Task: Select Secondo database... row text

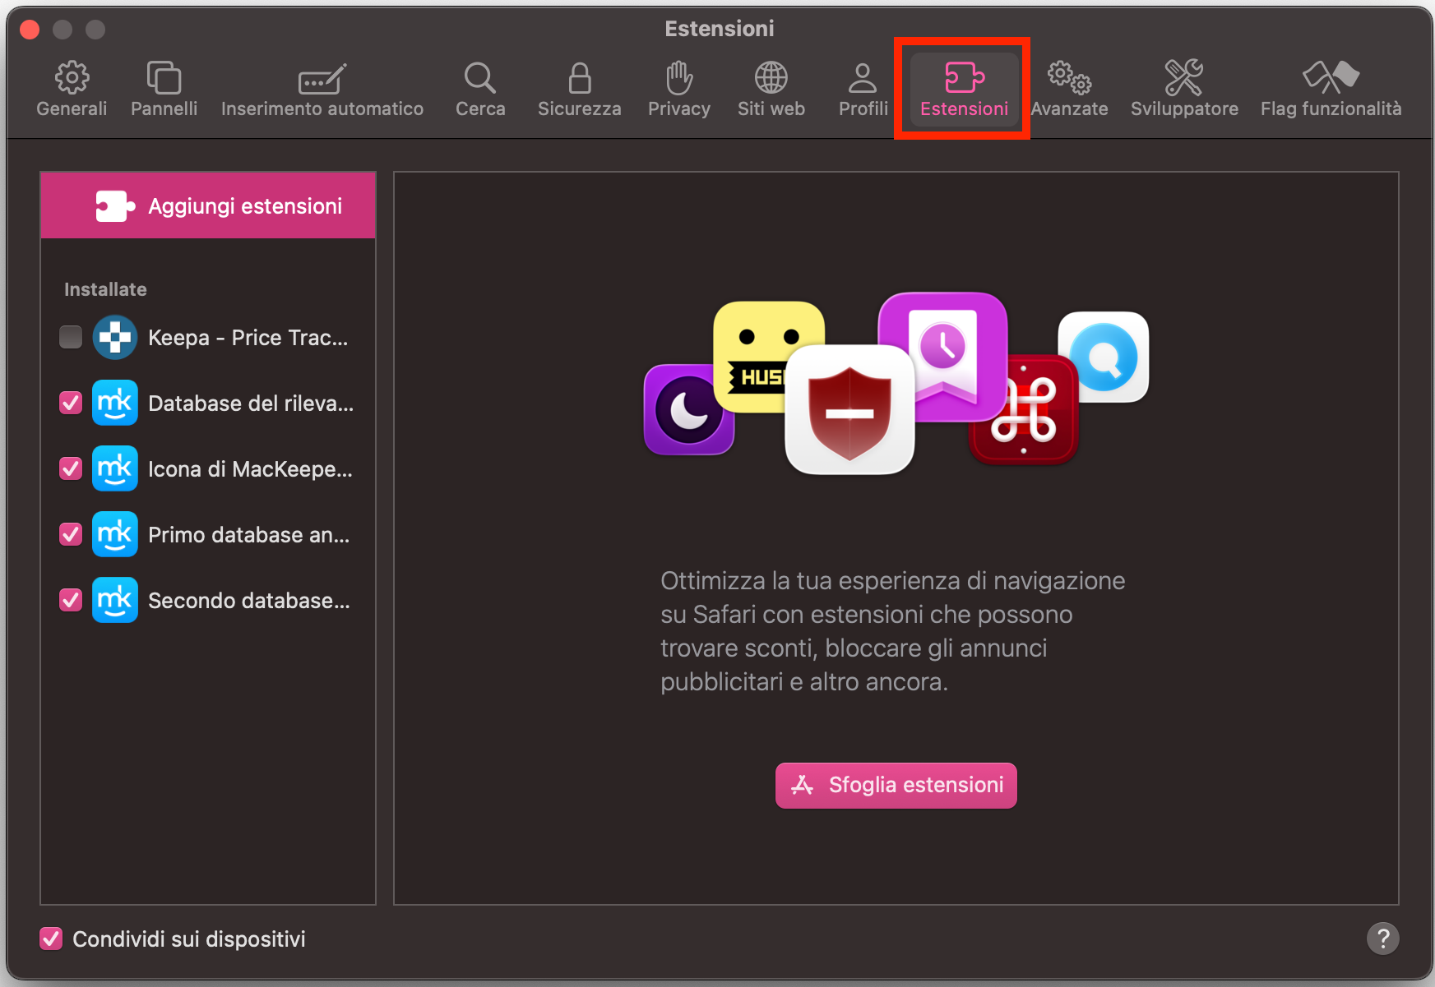Action: pos(249,601)
